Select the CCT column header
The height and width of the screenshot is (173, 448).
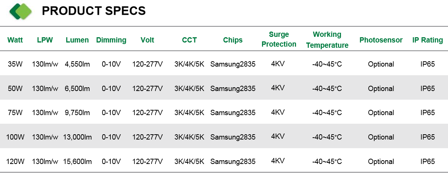[189, 40]
